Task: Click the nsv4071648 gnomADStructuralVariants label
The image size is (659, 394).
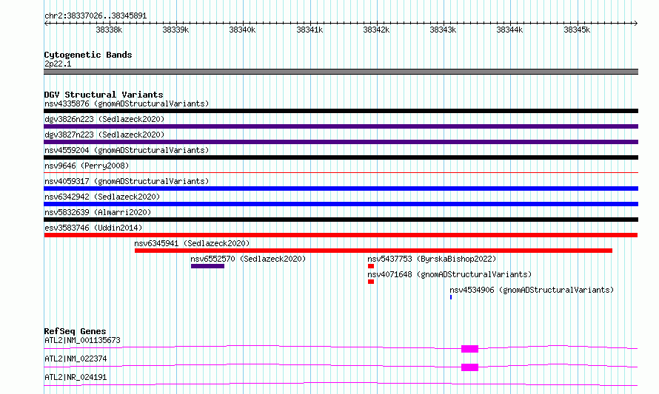Action: (x=449, y=274)
